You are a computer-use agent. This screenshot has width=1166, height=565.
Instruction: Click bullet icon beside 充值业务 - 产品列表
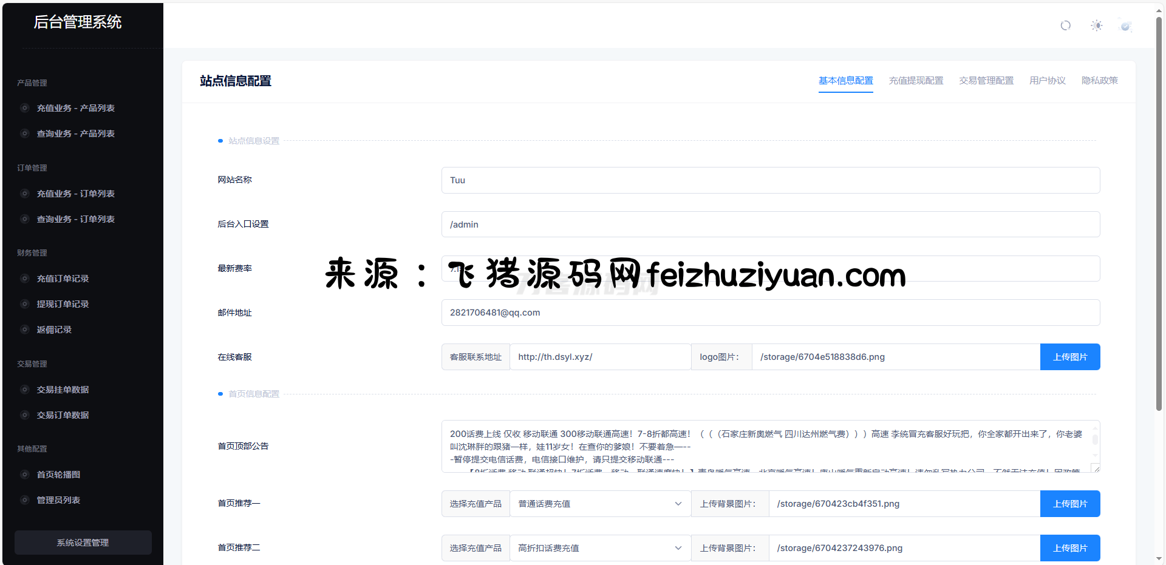[25, 108]
